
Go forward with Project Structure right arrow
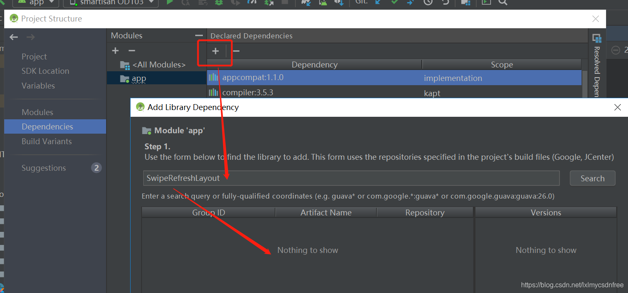click(x=30, y=37)
